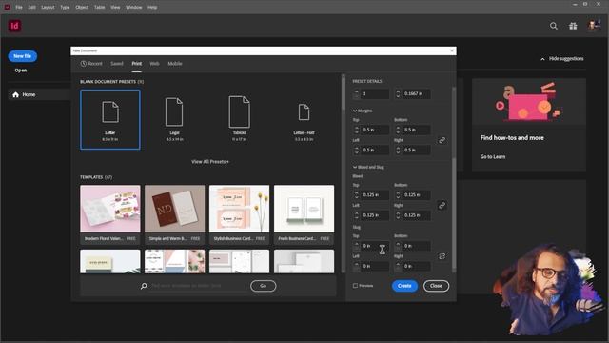Close the New Document dialog with X
Screen dimensions: 609x343
[452, 50]
